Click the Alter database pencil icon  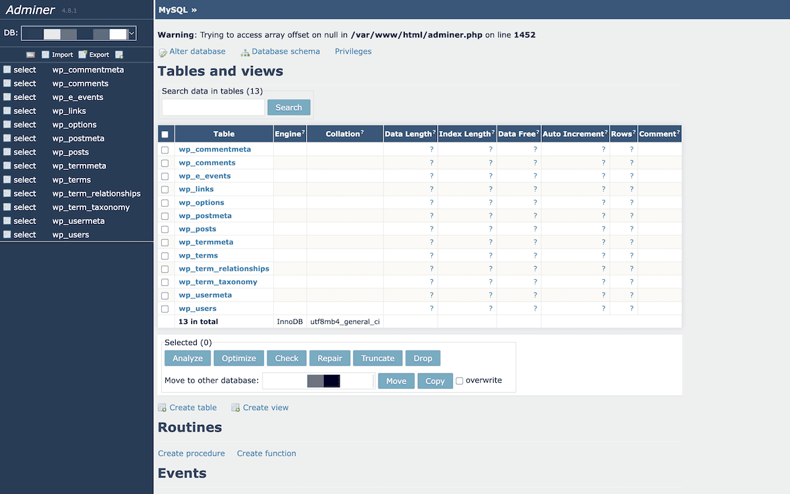(163, 52)
